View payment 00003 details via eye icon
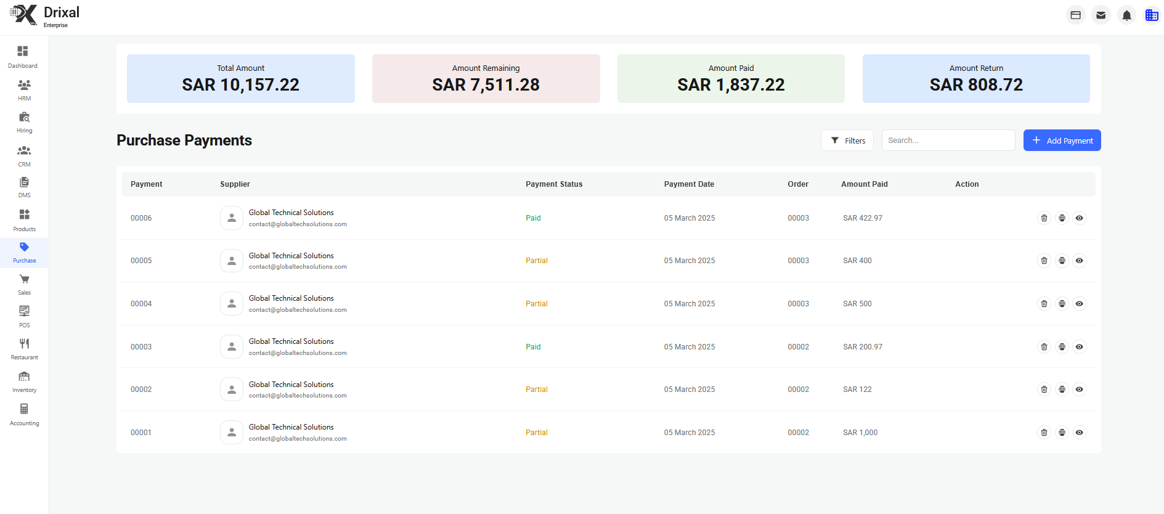Viewport: 1164px width, 514px height. point(1080,347)
